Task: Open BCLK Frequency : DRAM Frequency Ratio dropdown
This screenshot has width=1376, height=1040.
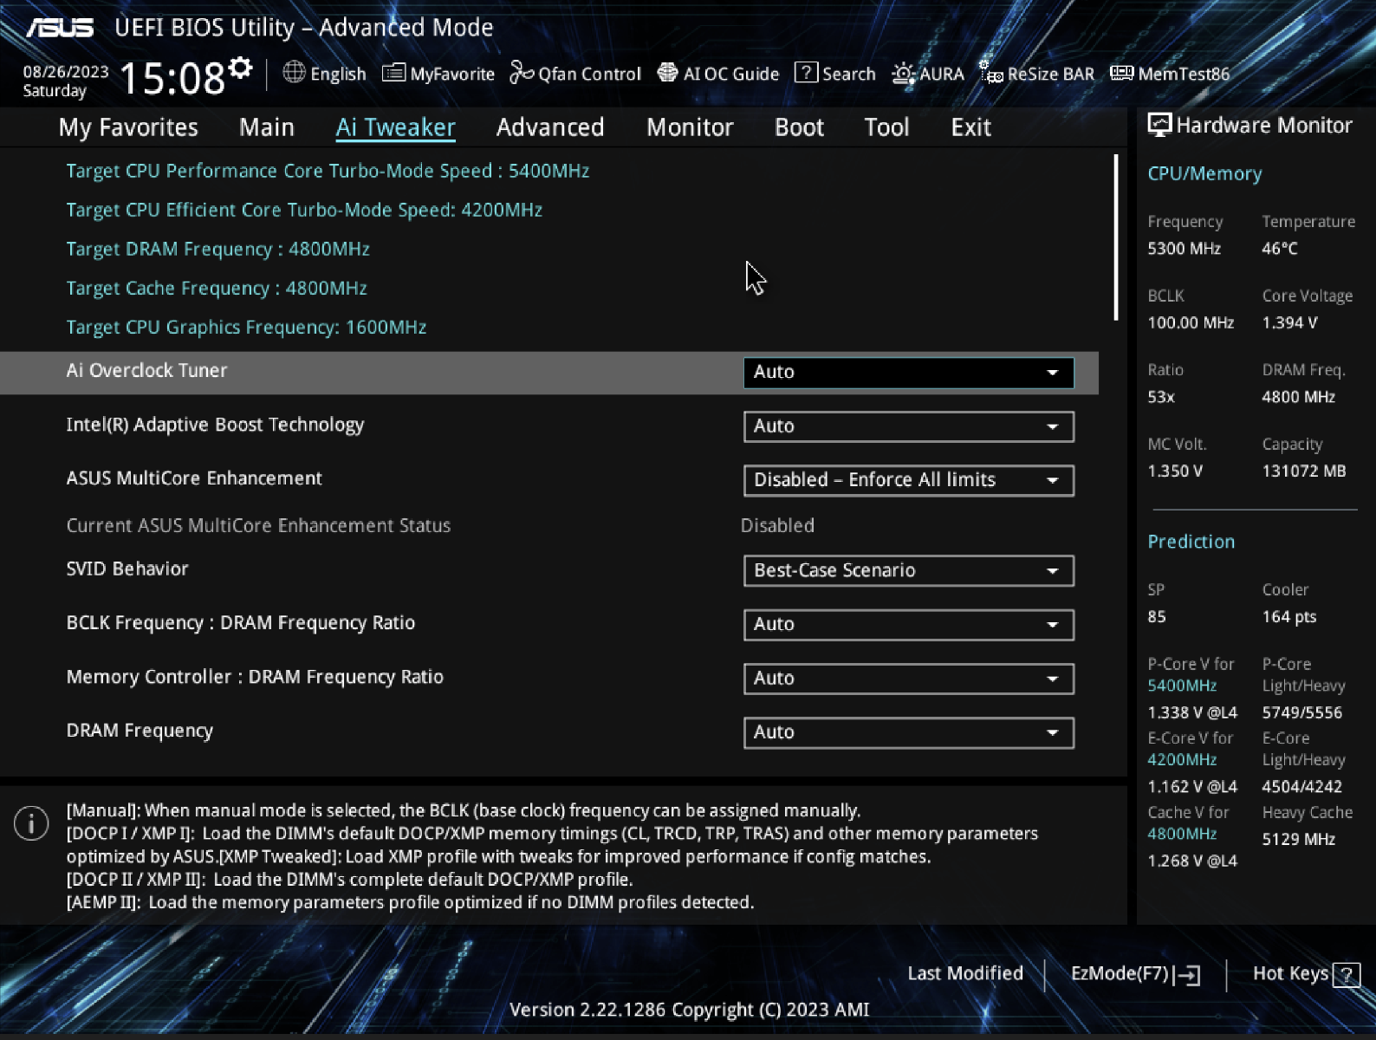Action: tap(908, 624)
